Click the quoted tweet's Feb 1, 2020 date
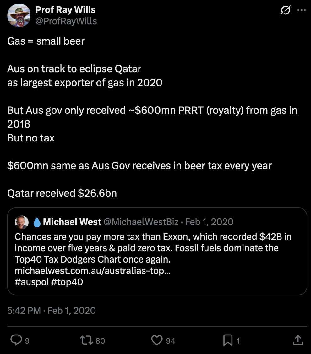This screenshot has height=354, width=311. tap(210, 222)
